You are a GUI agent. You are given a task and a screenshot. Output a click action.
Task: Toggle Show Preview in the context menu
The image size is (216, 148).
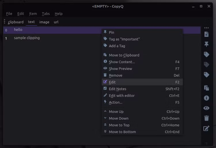point(142,69)
